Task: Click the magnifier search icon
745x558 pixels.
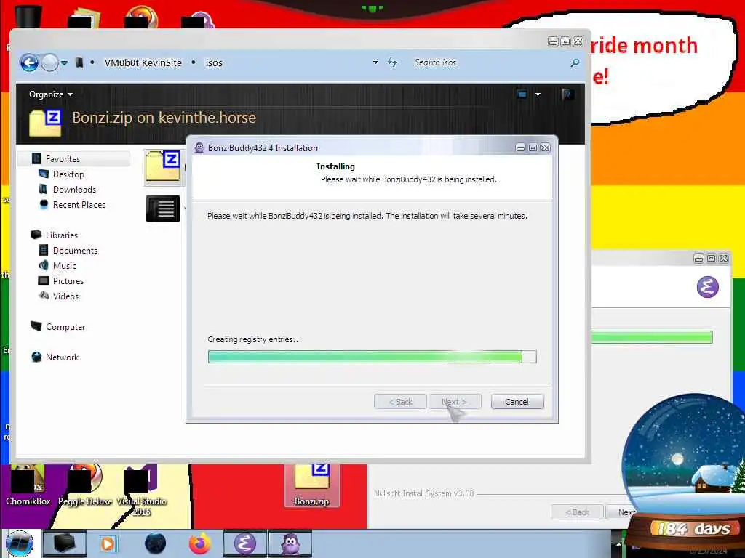Action: point(575,62)
